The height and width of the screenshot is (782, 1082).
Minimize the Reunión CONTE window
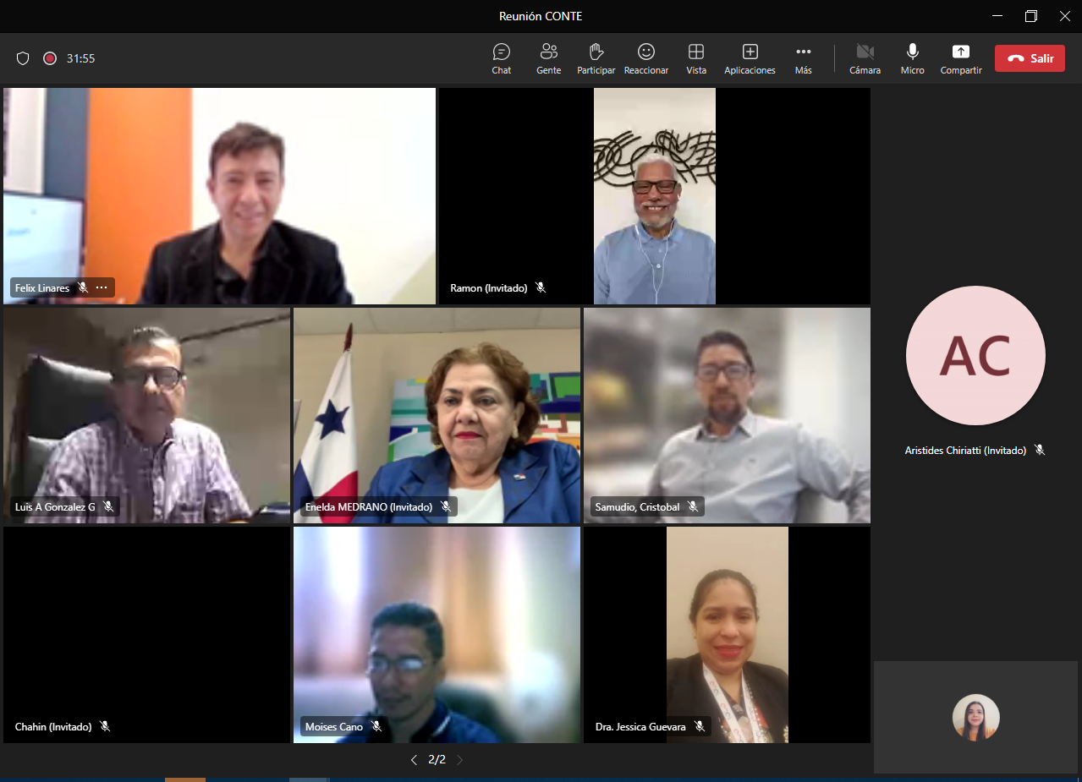coord(996,16)
